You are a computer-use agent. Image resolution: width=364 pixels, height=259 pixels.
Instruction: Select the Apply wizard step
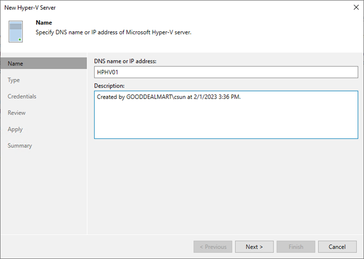(x=15, y=129)
